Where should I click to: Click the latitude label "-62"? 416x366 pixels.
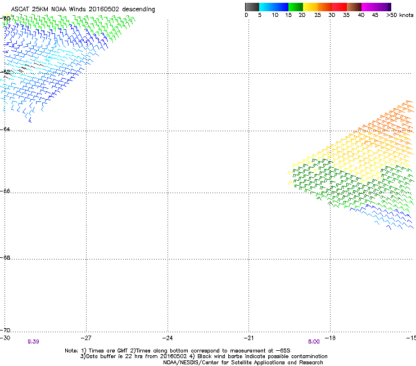click(x=5, y=72)
